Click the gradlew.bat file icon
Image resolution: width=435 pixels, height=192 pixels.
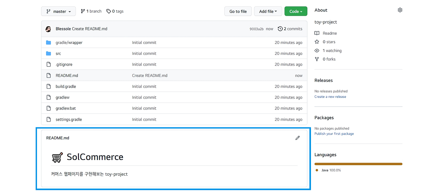49,108
